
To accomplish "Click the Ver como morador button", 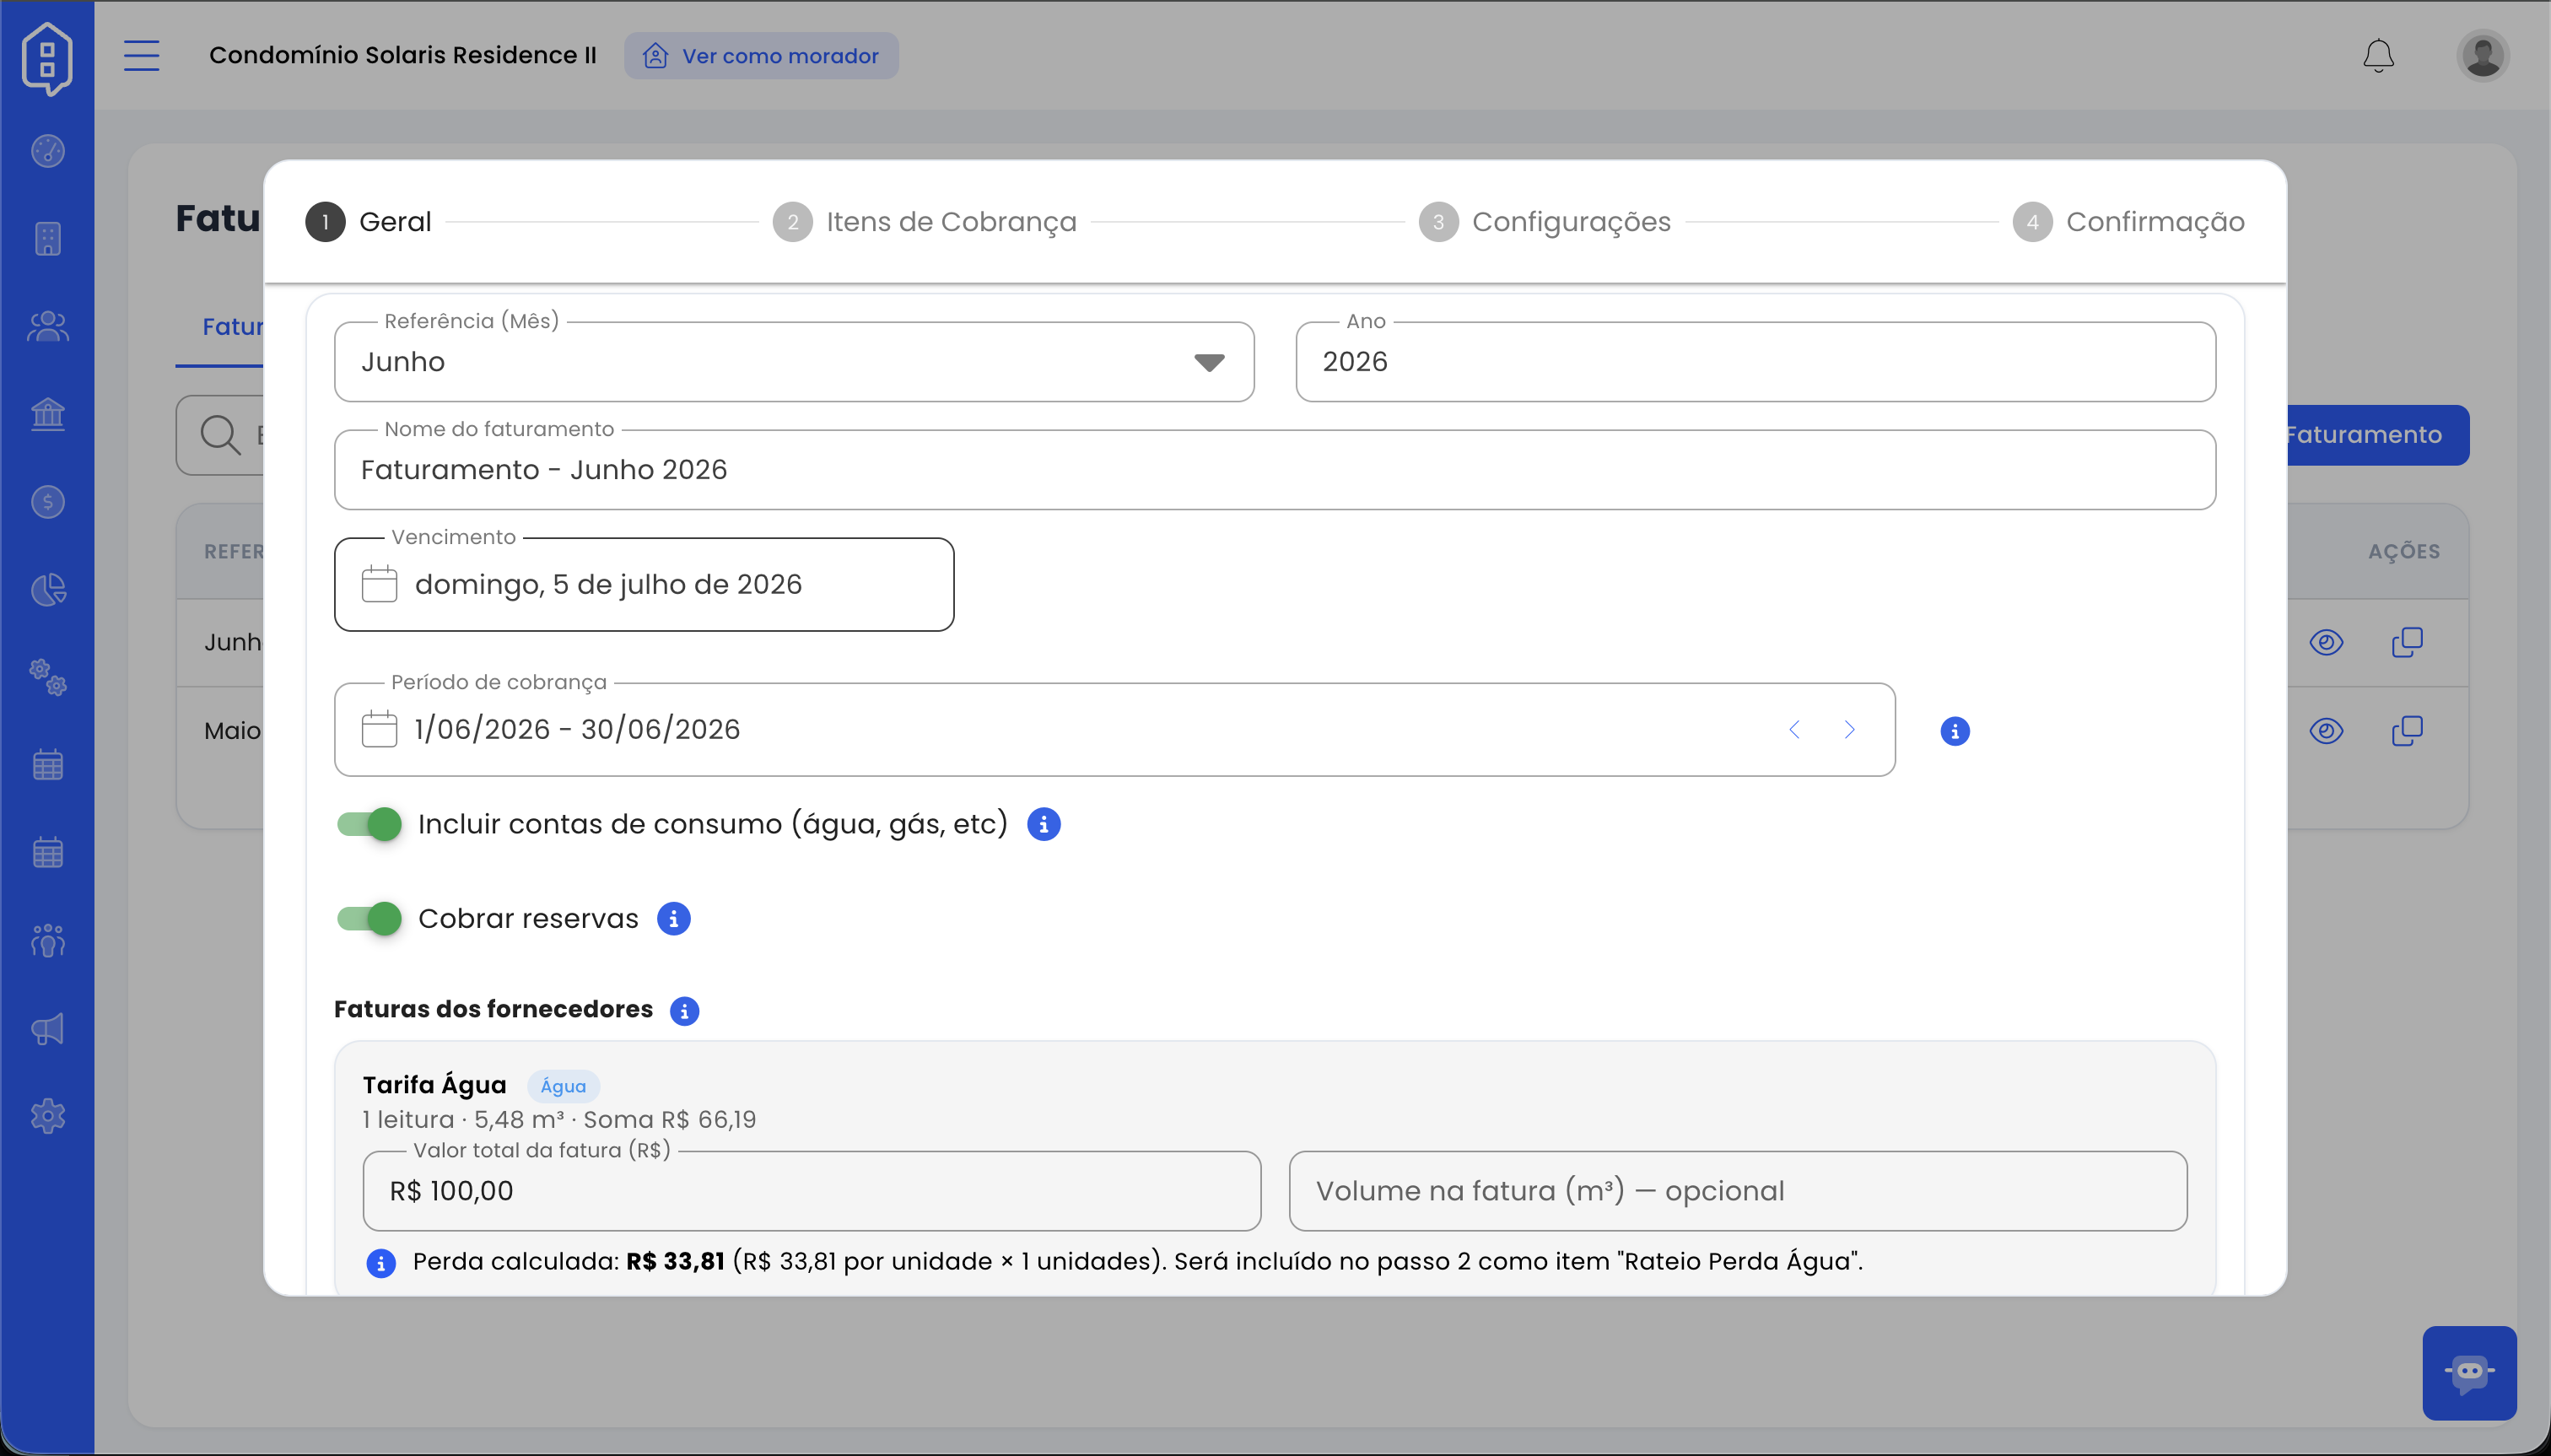I will click(761, 56).
